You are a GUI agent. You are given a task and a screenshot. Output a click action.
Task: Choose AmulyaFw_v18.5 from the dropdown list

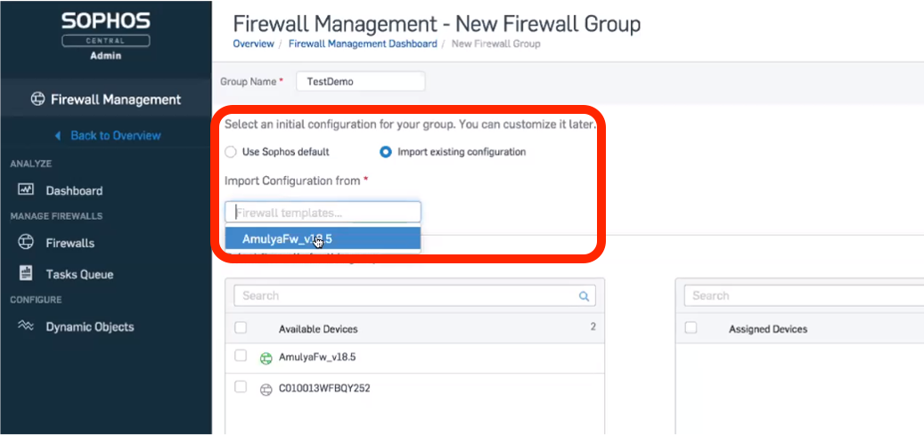286,239
